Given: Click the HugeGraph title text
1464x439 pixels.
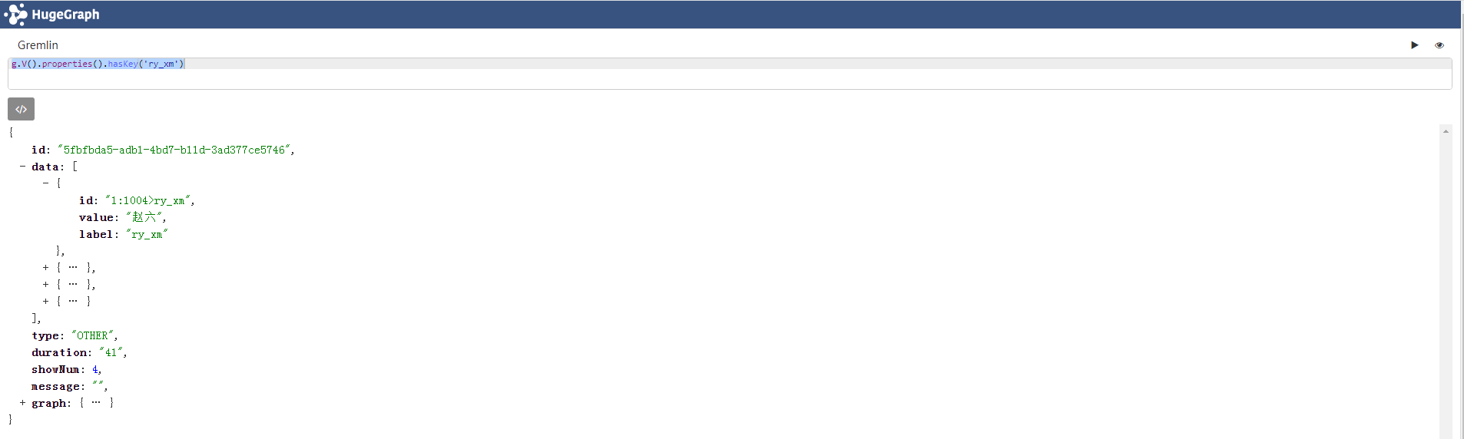Looking at the screenshot, I should pos(65,15).
